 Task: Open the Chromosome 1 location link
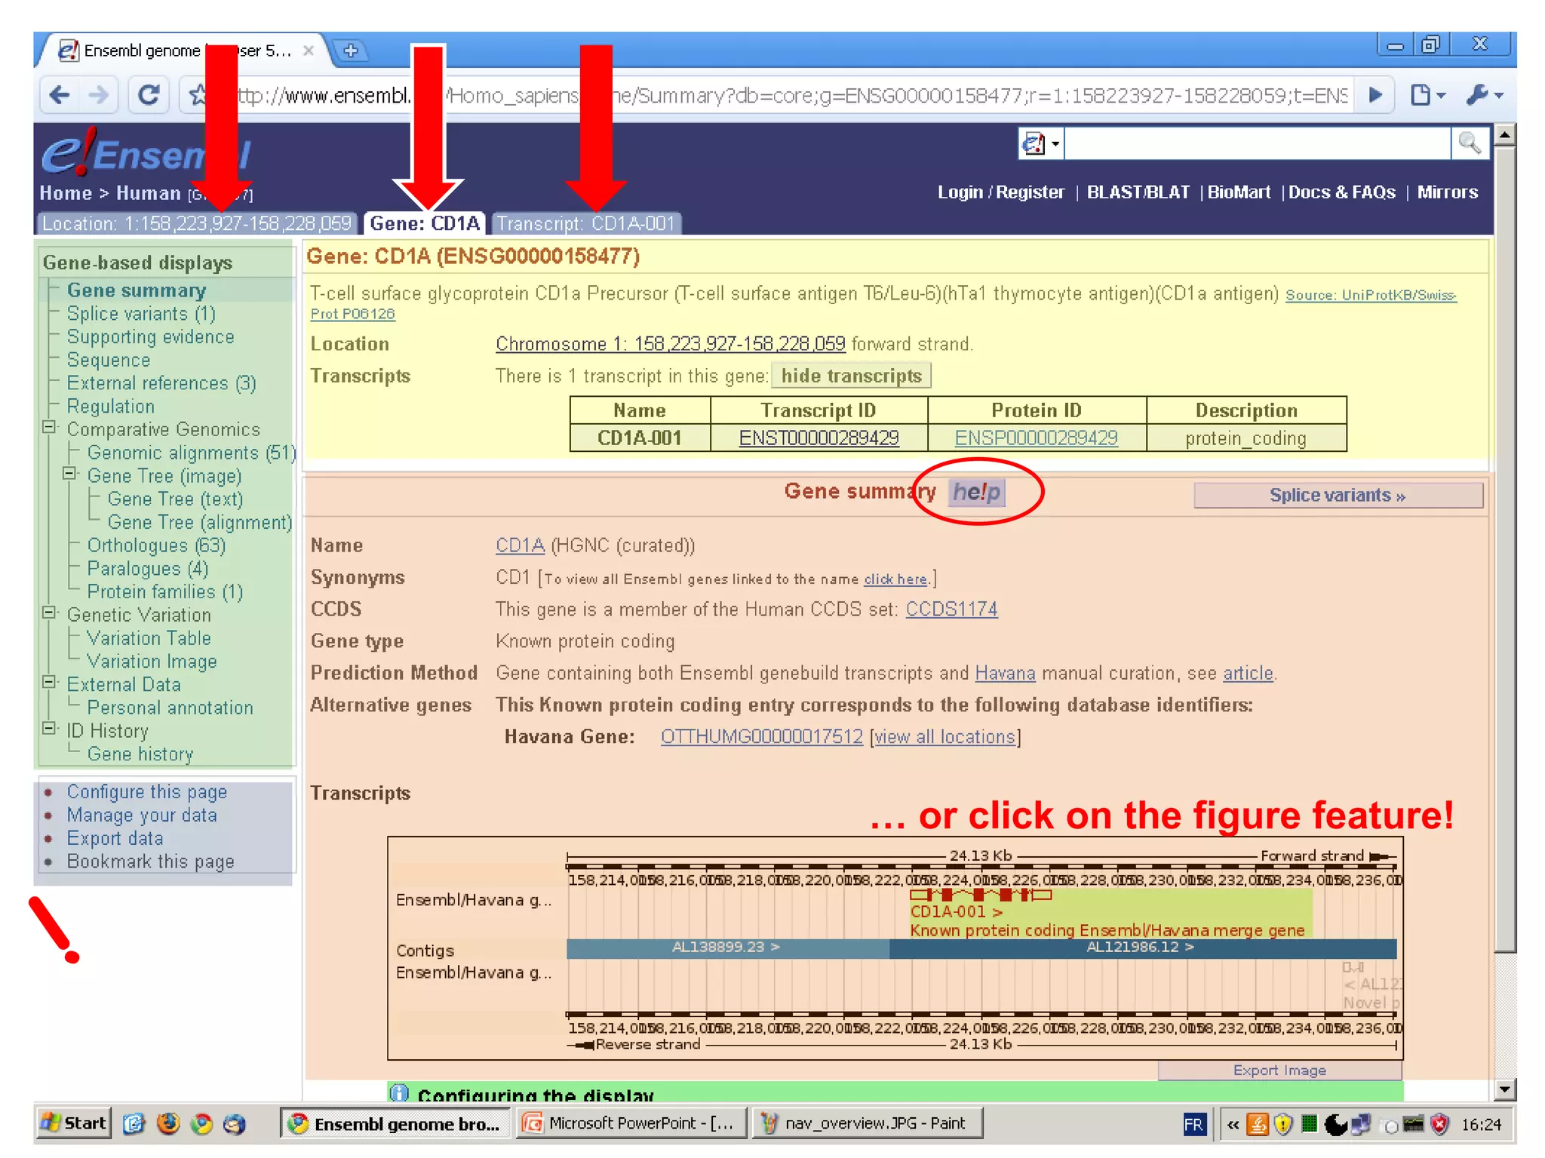pyautogui.click(x=670, y=344)
